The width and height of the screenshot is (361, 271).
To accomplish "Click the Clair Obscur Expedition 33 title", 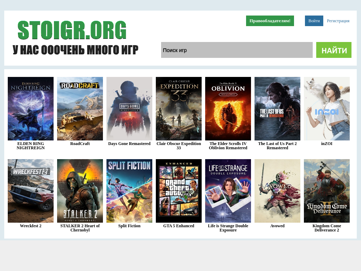I will [179, 146].
